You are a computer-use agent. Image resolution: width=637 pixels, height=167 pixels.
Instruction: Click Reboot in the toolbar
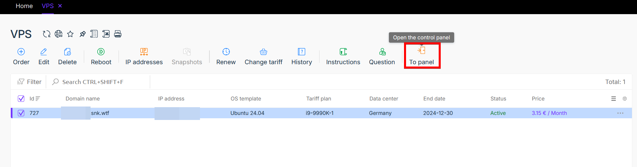[x=101, y=56]
